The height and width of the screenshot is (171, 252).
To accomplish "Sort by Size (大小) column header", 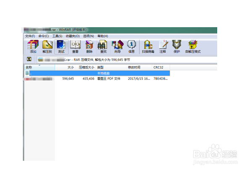I will [65, 67].
